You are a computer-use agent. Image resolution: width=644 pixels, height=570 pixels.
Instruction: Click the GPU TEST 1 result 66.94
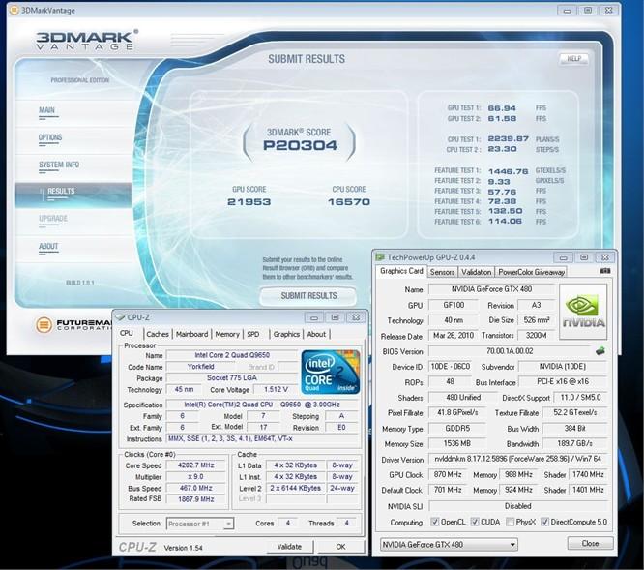coord(502,108)
